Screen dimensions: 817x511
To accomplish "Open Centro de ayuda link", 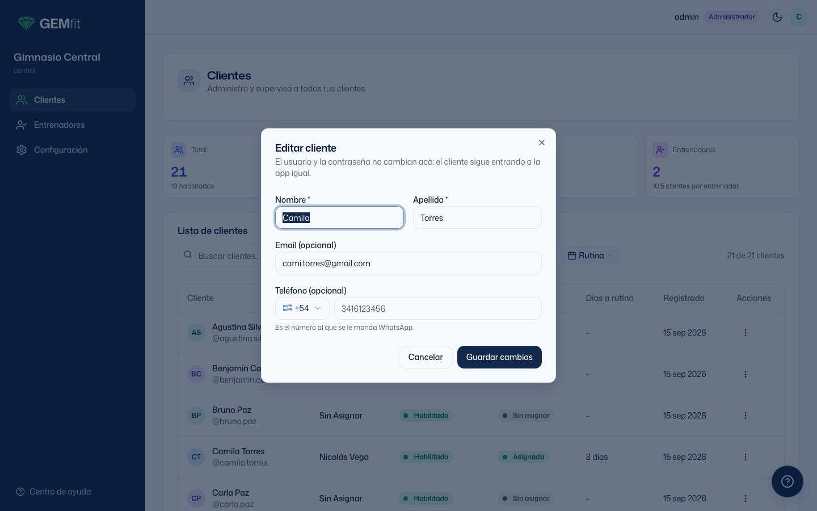I will (x=54, y=492).
